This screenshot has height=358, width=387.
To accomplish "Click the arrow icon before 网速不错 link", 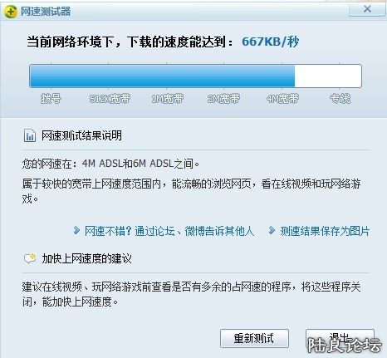I will point(76,230).
